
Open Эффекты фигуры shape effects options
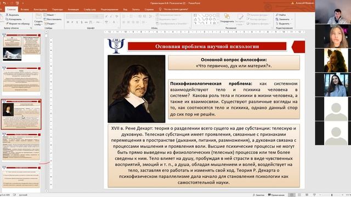(258, 24)
